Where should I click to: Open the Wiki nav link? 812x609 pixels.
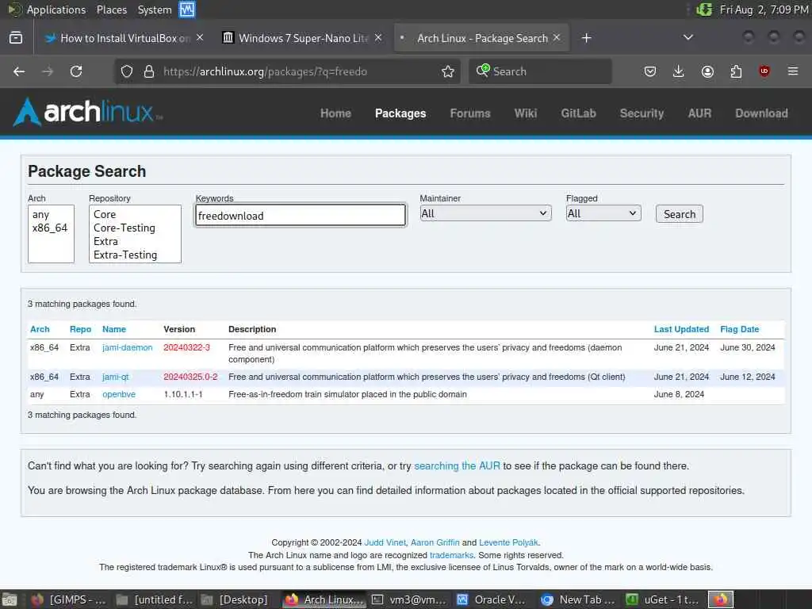[x=526, y=113]
